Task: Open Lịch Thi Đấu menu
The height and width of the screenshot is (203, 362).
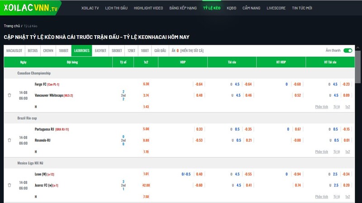Action: 116,8
